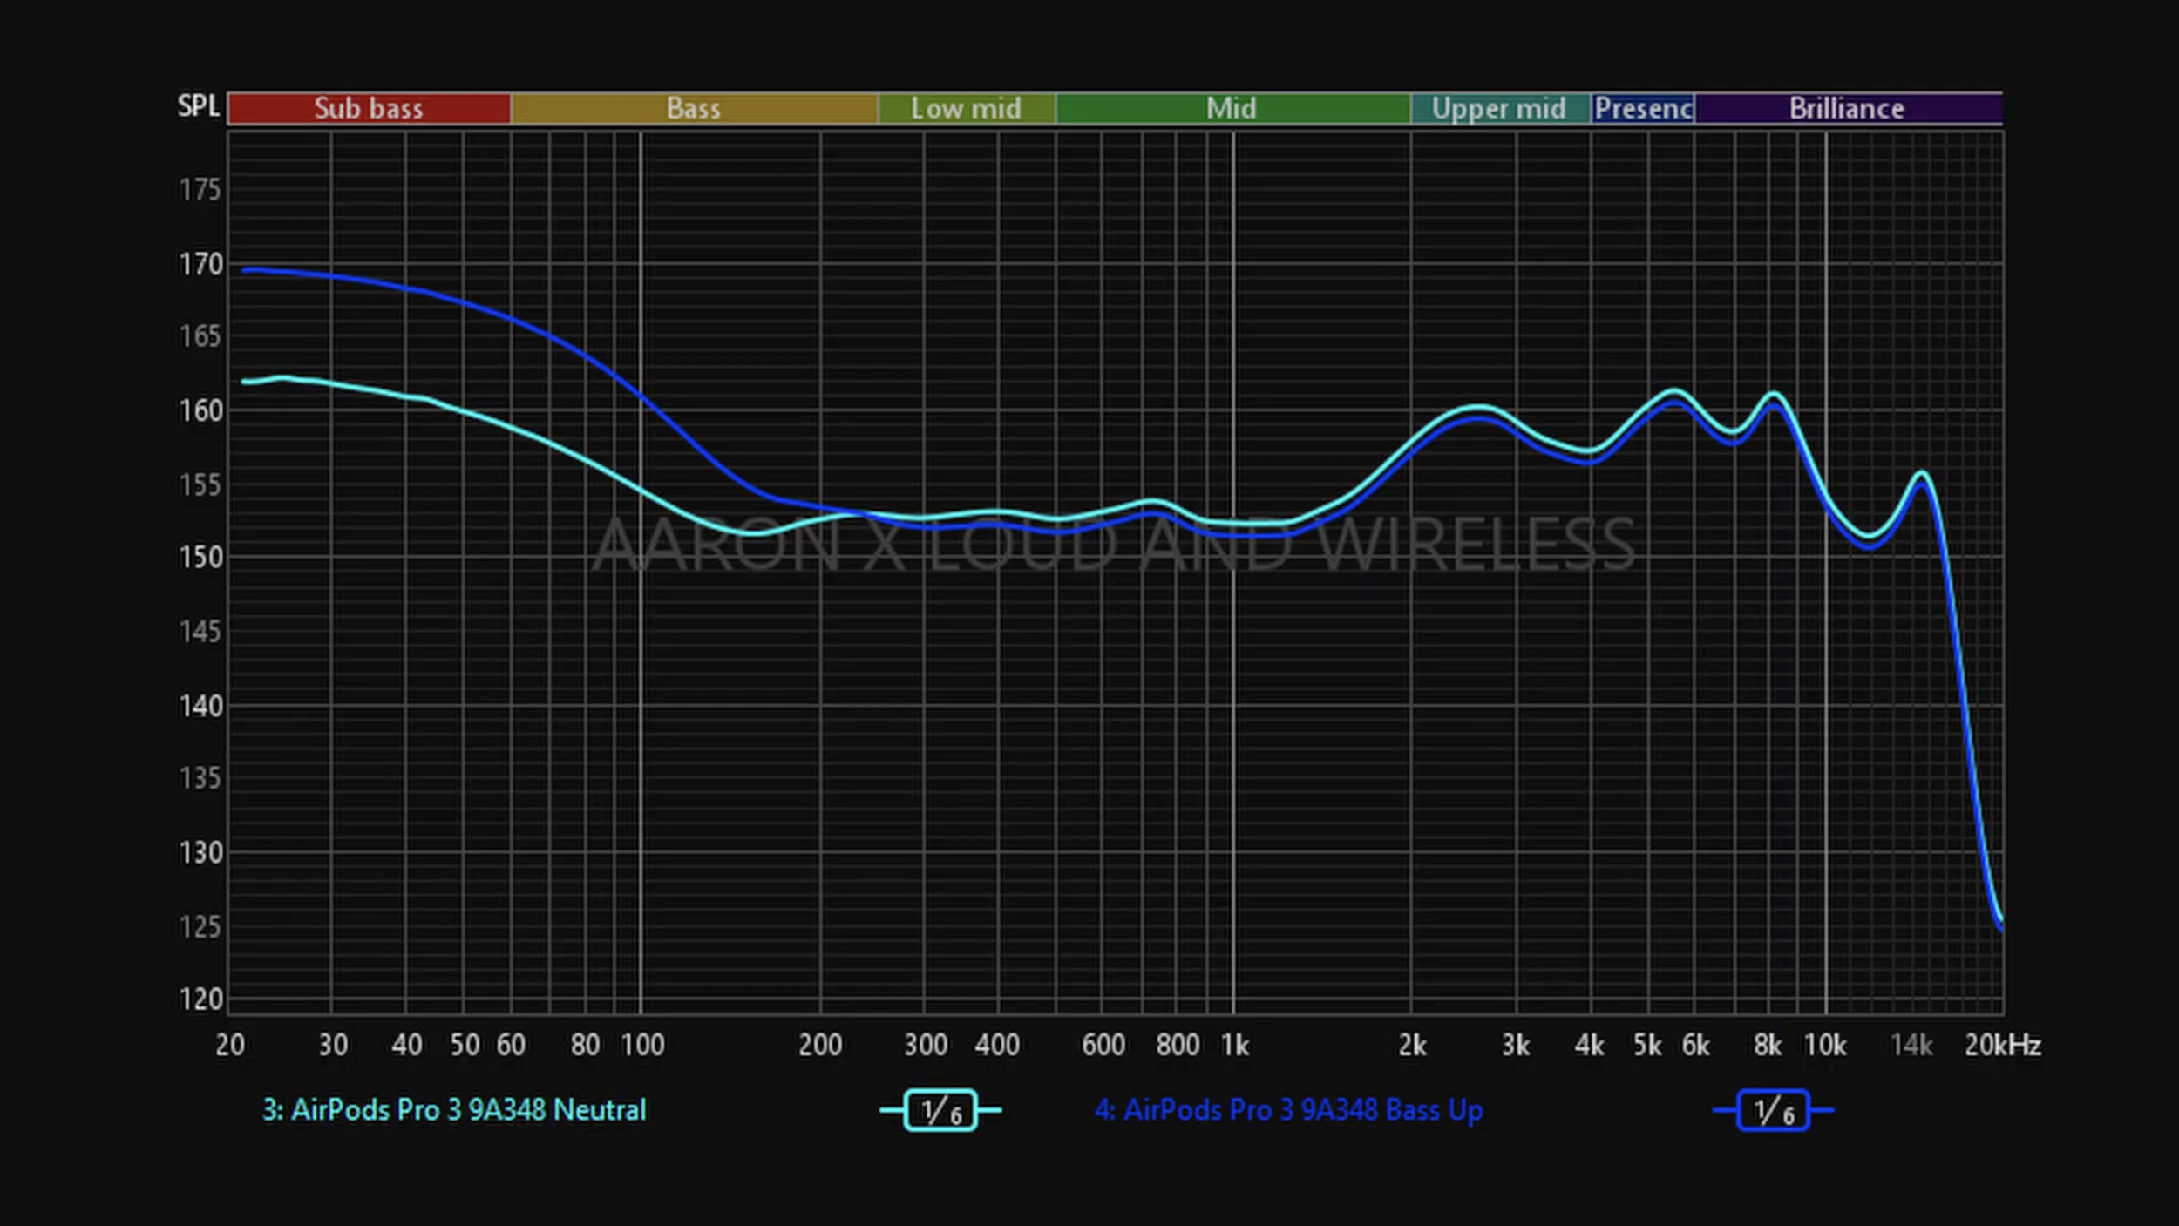Screen dimensions: 2179x1226
Task: Click the 10k frequency axis label
Action: pos(1825,1045)
